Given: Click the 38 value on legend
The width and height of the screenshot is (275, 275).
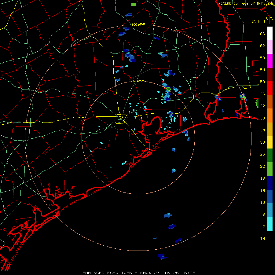Looking at the screenshot, I should click(x=262, y=118).
